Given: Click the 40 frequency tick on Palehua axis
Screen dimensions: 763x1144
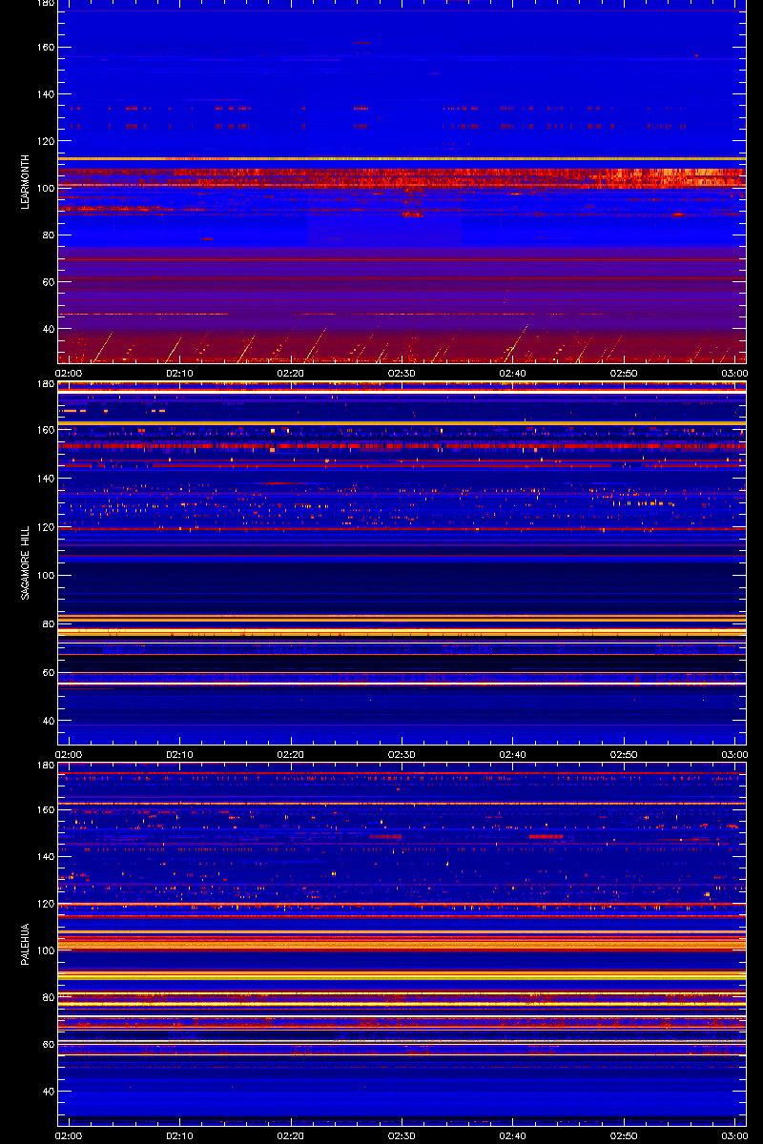Looking at the screenshot, I should 48,1092.
